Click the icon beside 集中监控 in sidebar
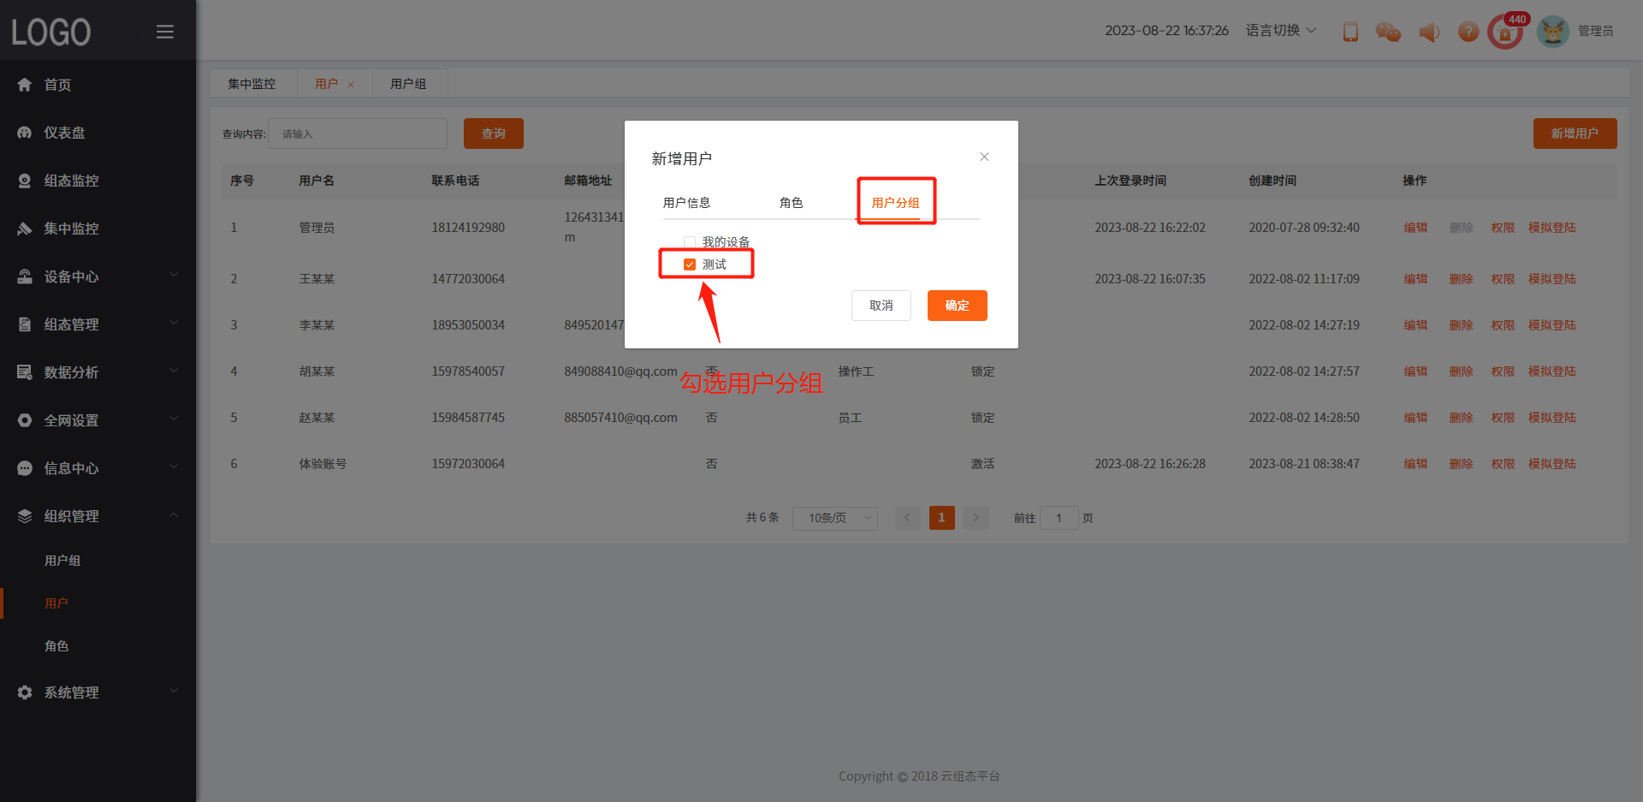This screenshot has height=802, width=1643. pos(25,229)
